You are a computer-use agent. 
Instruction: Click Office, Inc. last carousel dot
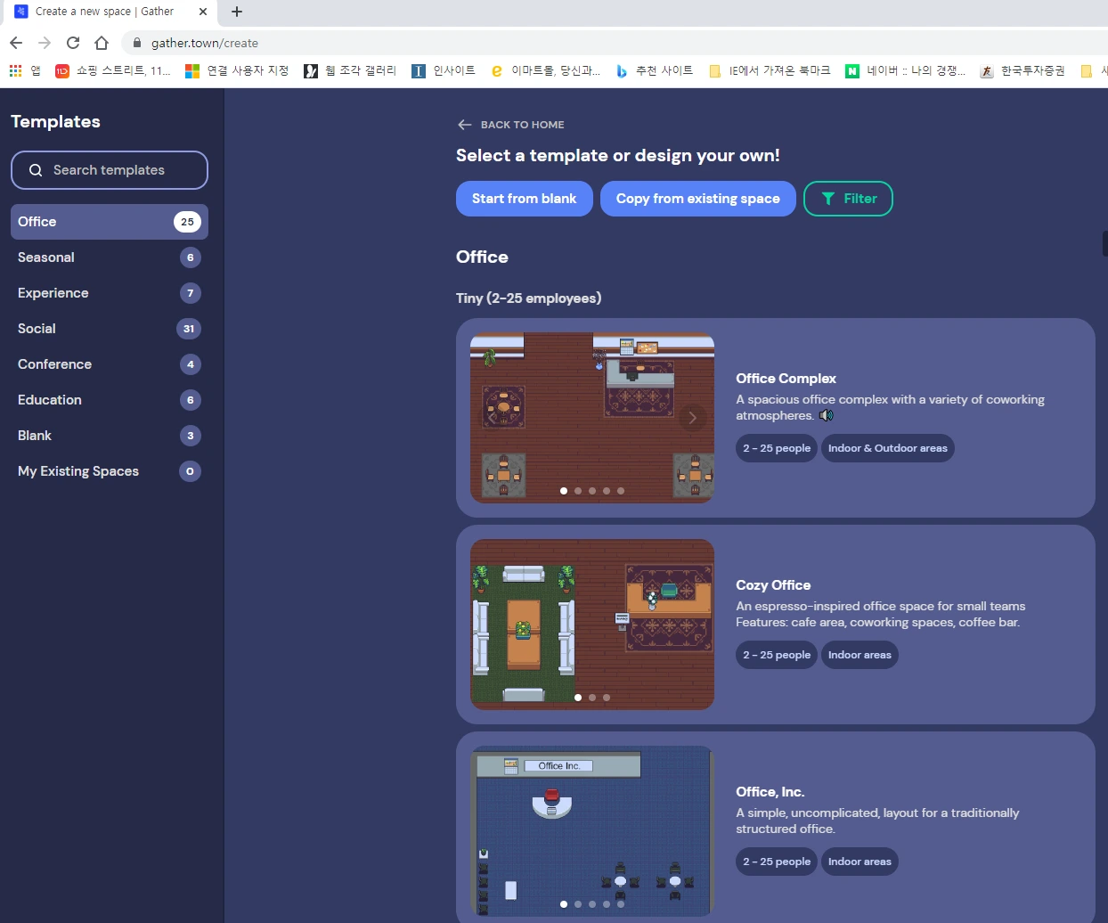(x=621, y=904)
